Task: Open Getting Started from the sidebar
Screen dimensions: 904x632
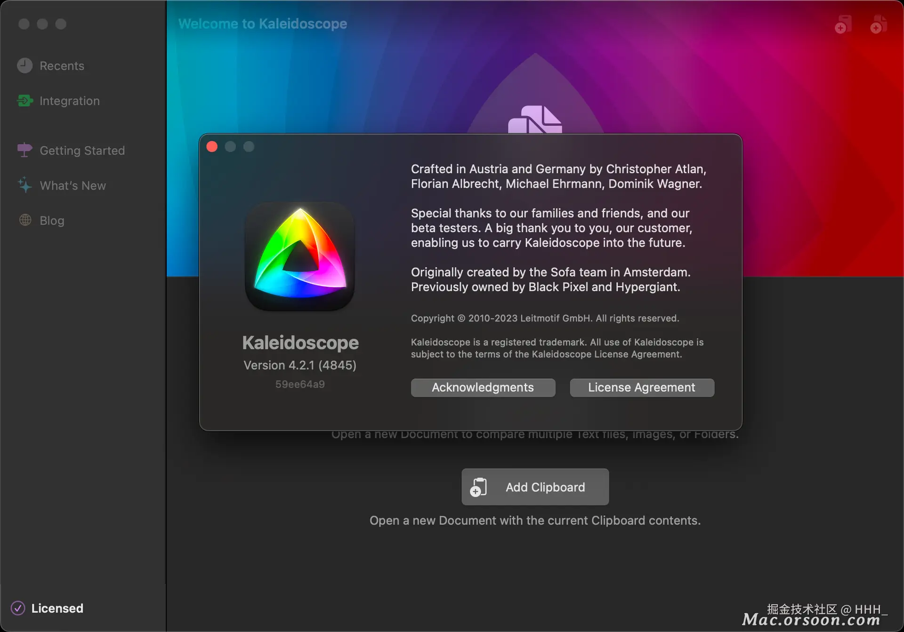Action: click(x=82, y=151)
